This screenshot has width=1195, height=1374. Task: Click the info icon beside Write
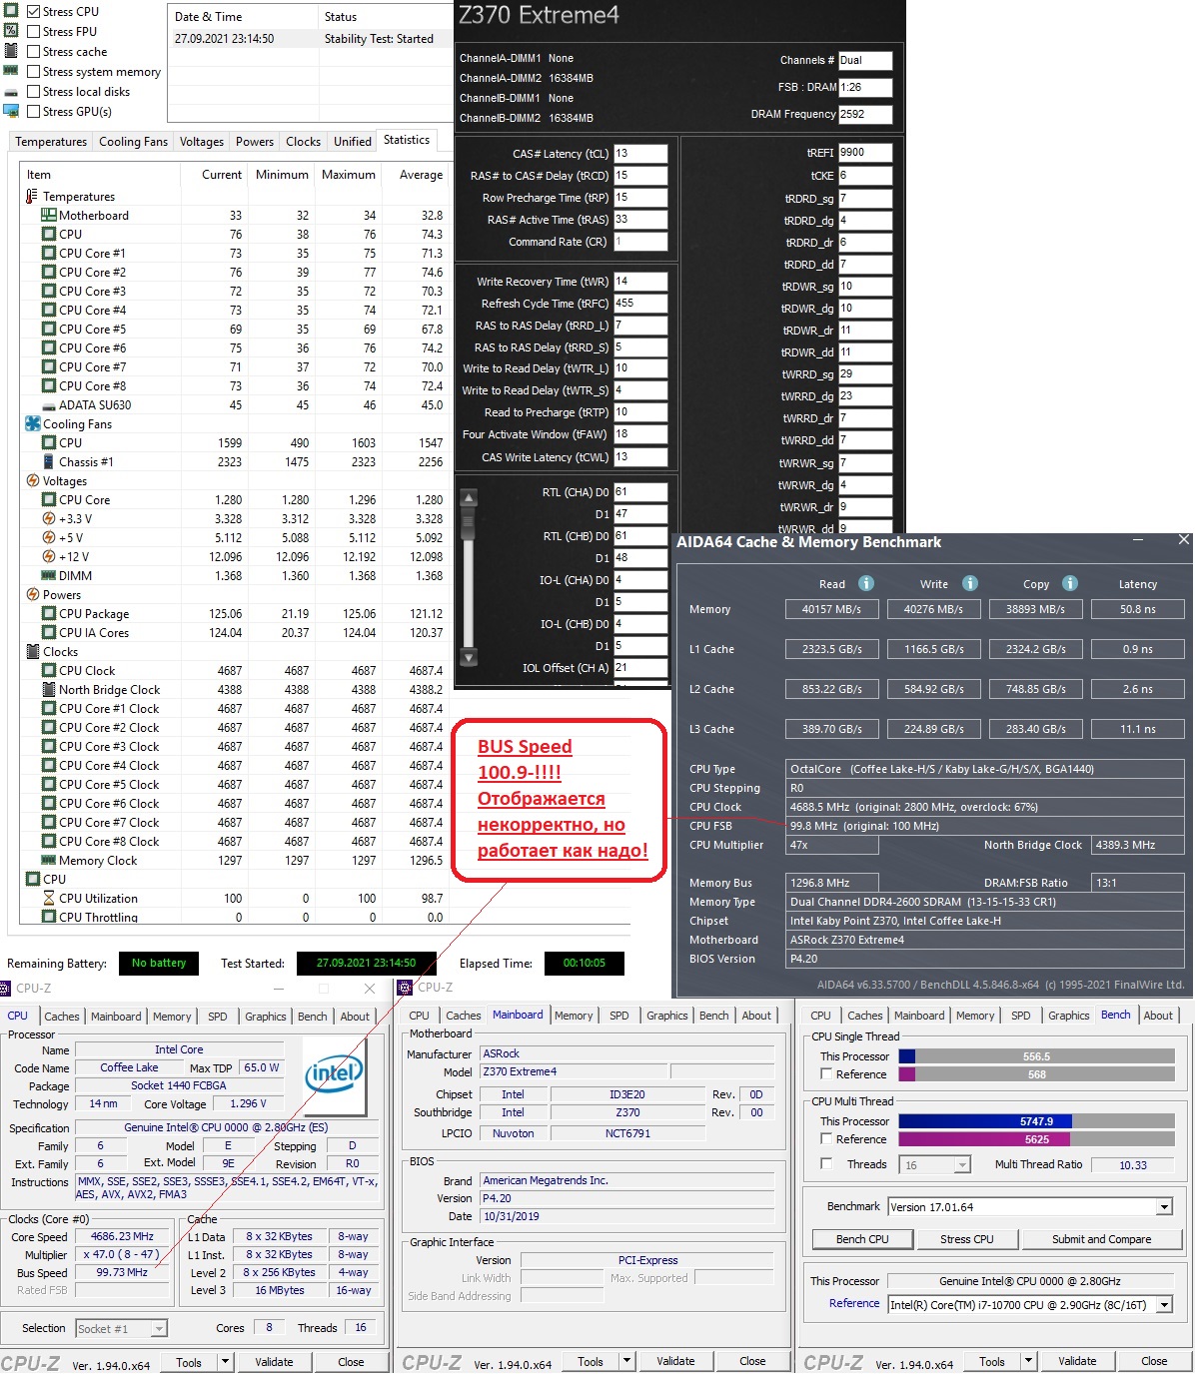969,583
